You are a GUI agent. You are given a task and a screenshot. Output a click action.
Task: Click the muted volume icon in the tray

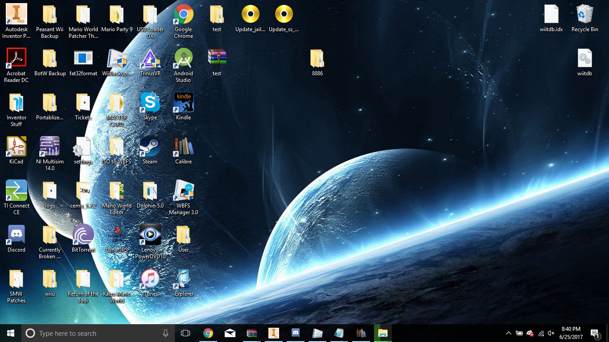551,333
